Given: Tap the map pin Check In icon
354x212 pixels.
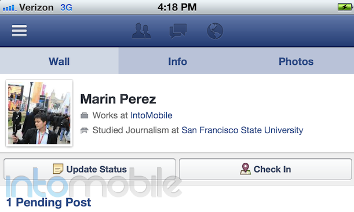Looking at the screenshot, I should tap(246, 169).
